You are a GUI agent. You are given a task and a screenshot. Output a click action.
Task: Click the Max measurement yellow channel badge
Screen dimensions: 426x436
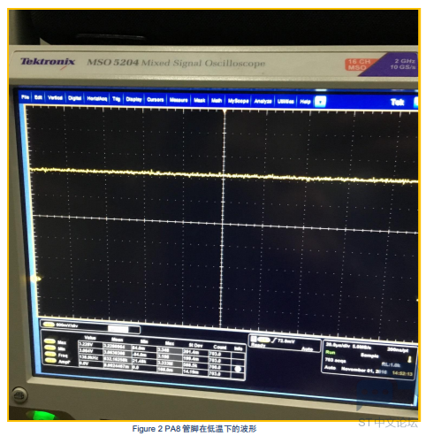49,341
